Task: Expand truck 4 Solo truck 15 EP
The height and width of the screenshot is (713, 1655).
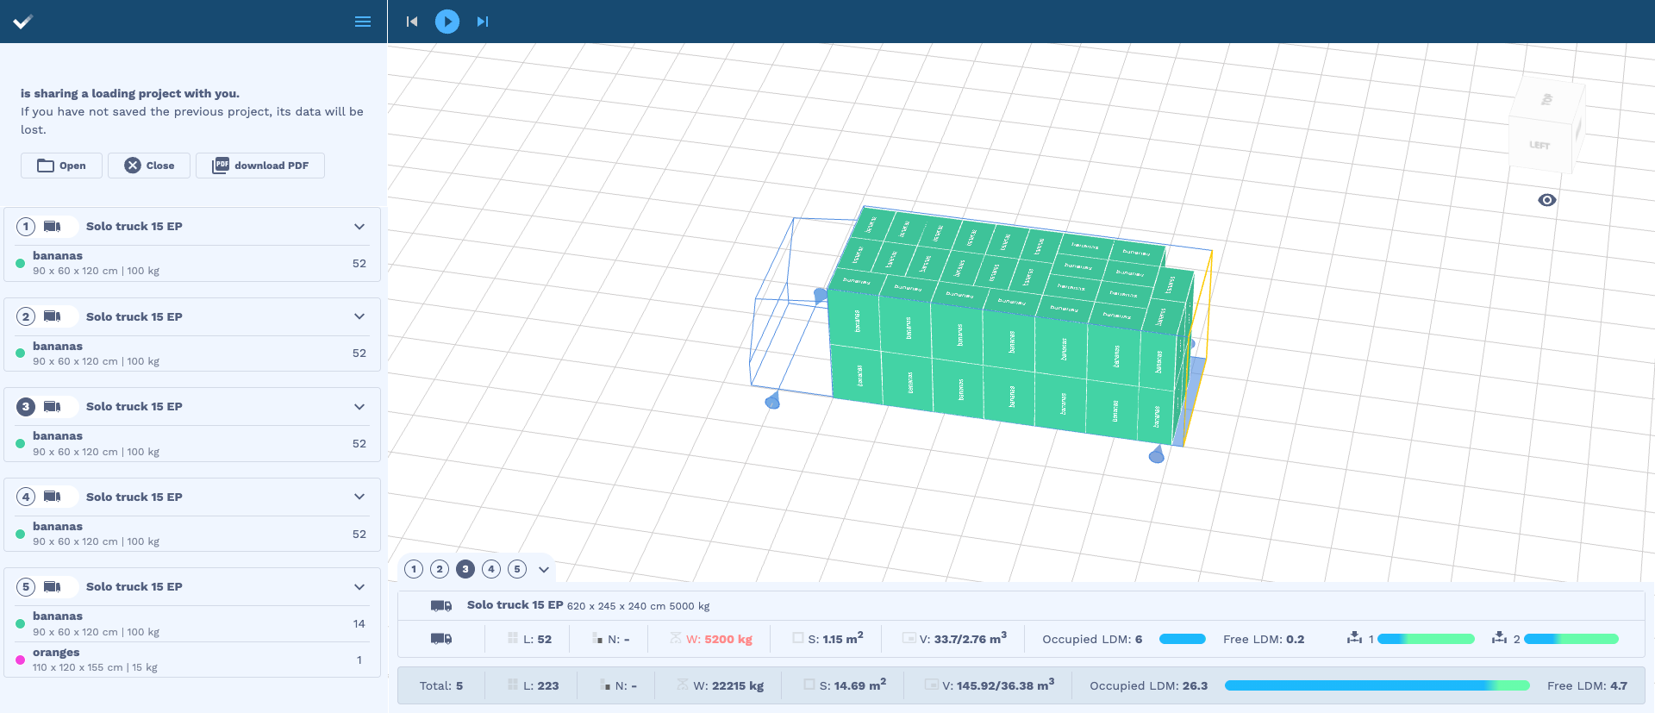Action: point(359,497)
